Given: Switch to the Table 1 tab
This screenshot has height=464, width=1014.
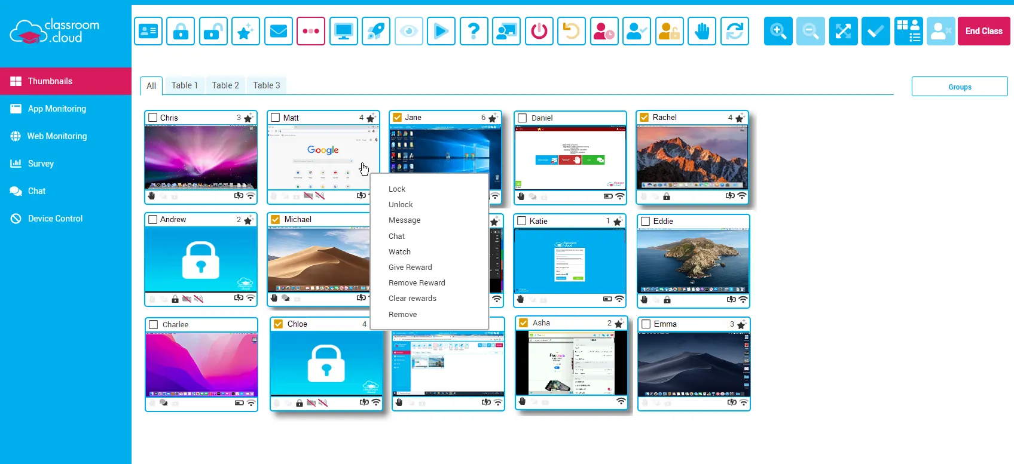Looking at the screenshot, I should click(185, 85).
